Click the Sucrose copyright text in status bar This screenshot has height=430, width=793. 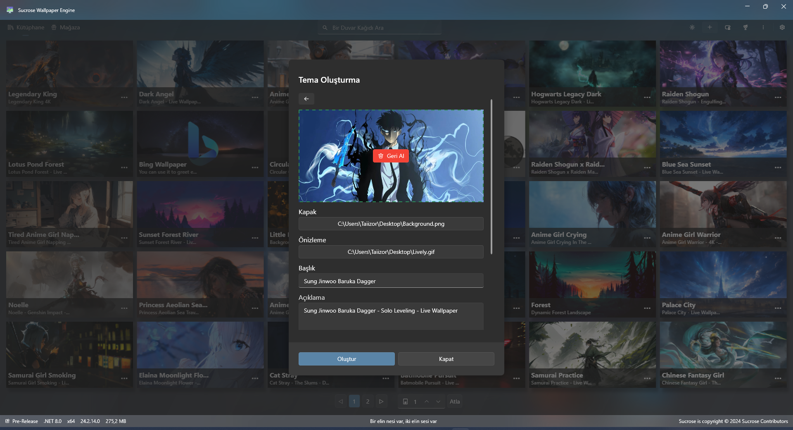click(x=733, y=421)
